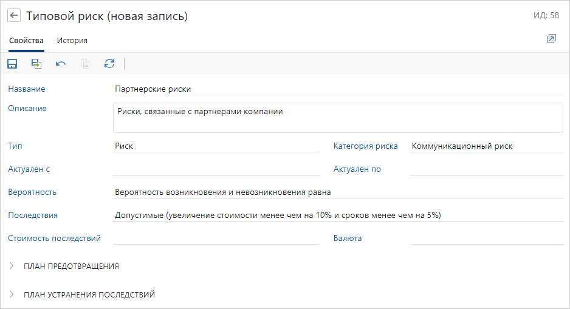Click the Стоимость последствий input field
Screen dimensions: 570x309
point(216,238)
